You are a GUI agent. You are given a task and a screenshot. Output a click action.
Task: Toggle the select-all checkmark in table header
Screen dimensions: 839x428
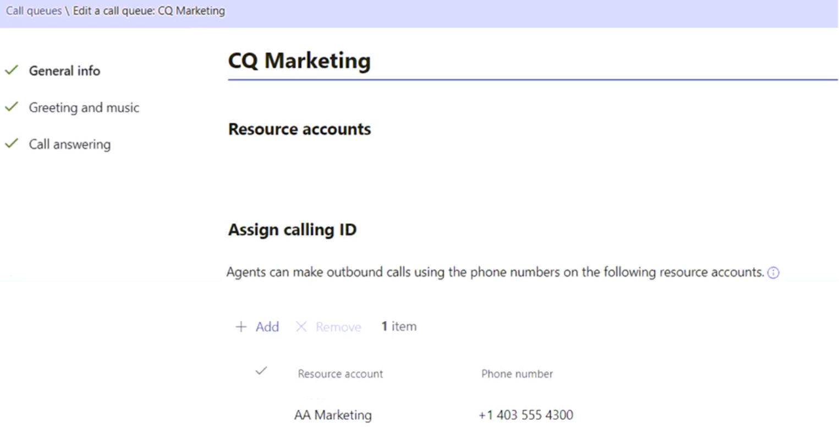click(261, 371)
